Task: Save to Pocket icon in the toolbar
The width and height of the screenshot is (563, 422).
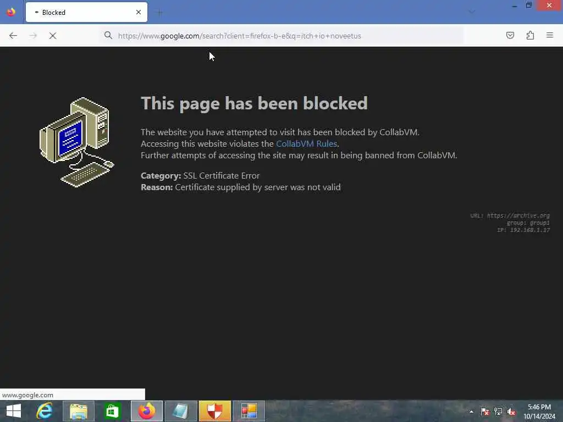Action: (x=510, y=35)
